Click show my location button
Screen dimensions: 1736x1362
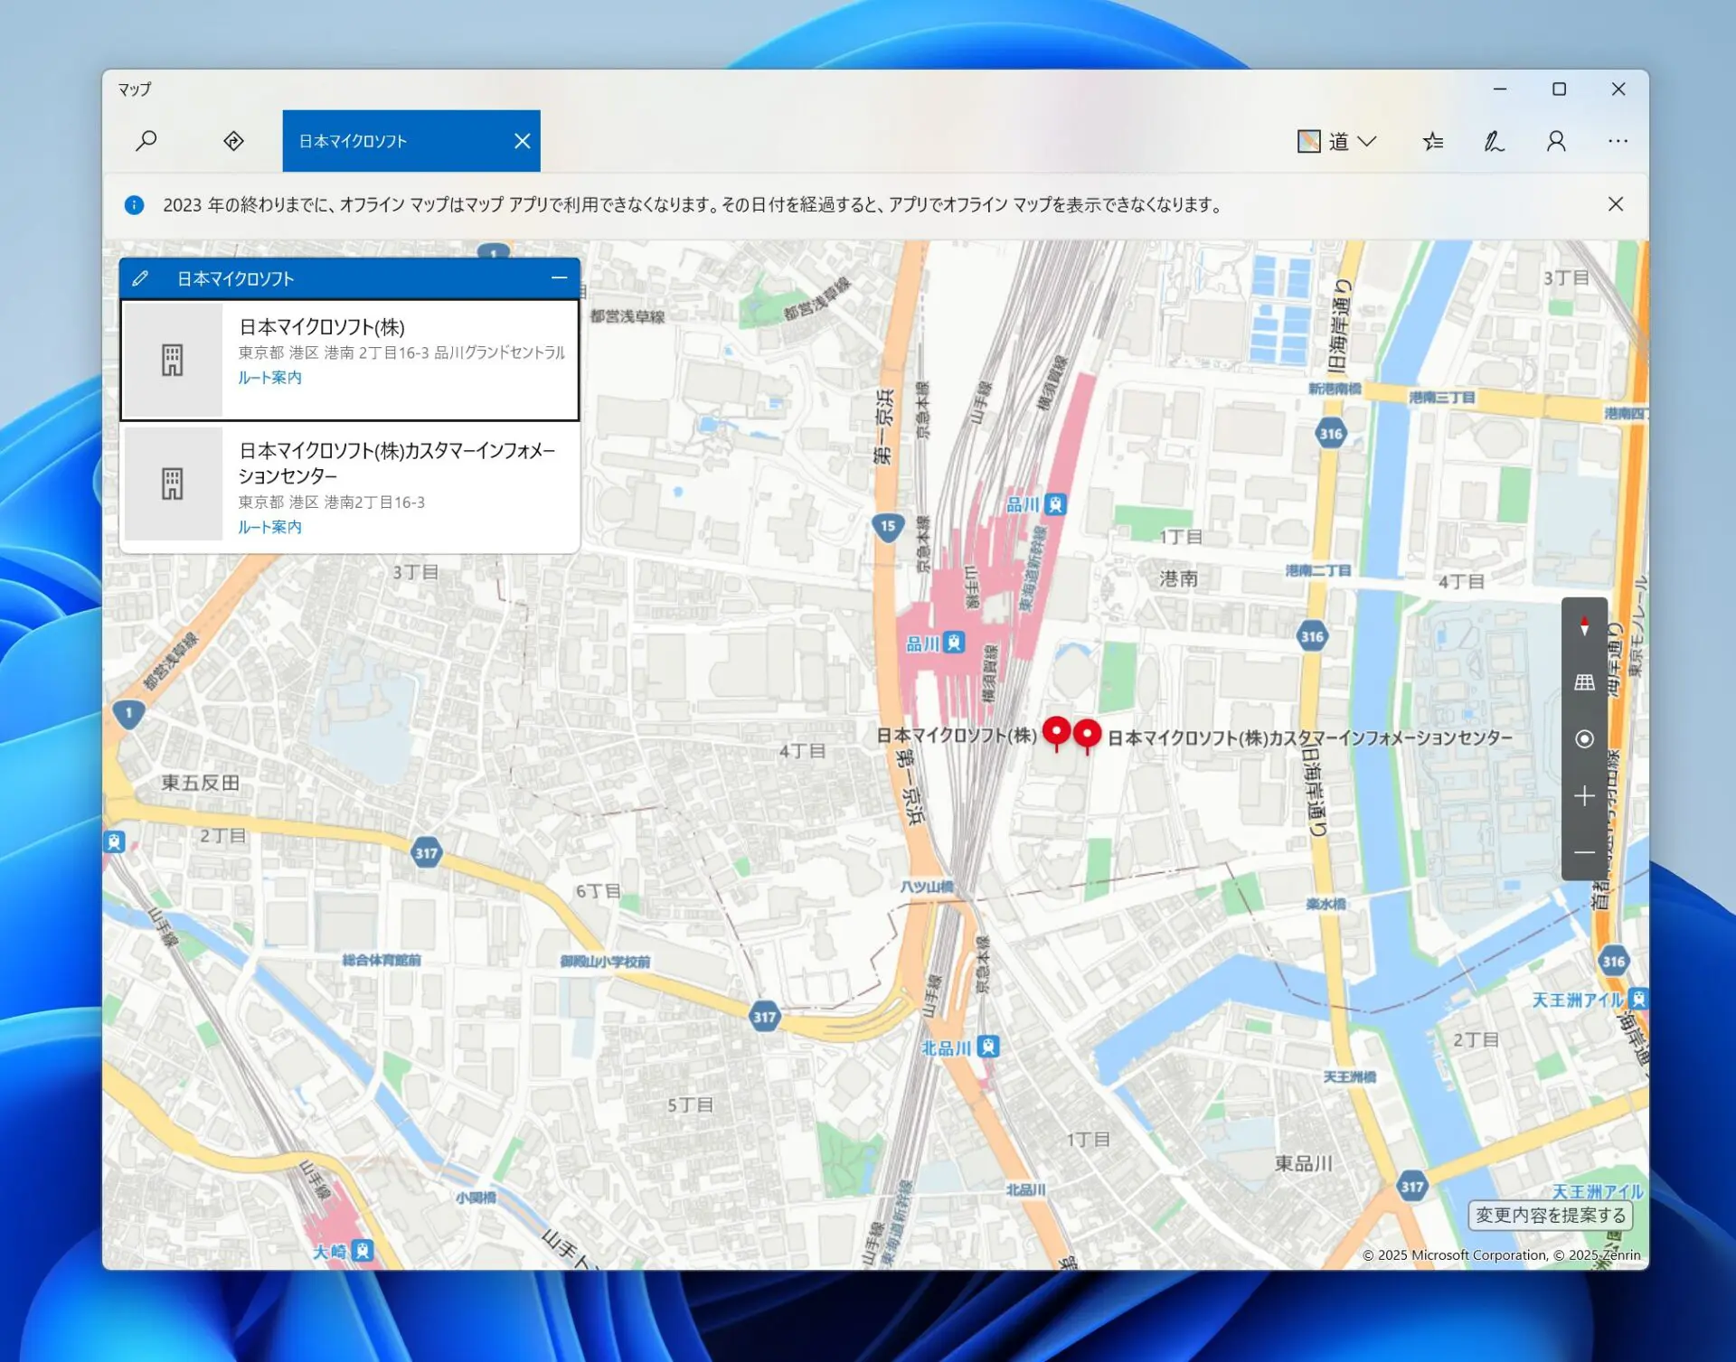click(x=1584, y=739)
